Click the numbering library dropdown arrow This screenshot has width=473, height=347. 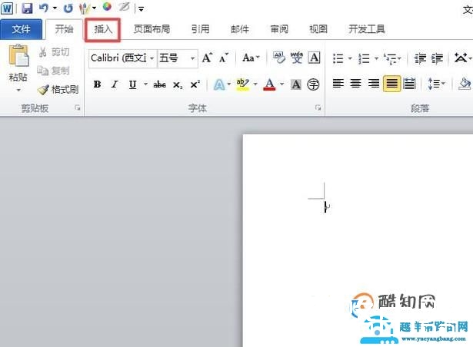[376, 58]
